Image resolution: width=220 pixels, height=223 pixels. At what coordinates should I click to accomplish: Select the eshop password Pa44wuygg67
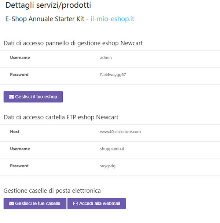[x=113, y=75]
